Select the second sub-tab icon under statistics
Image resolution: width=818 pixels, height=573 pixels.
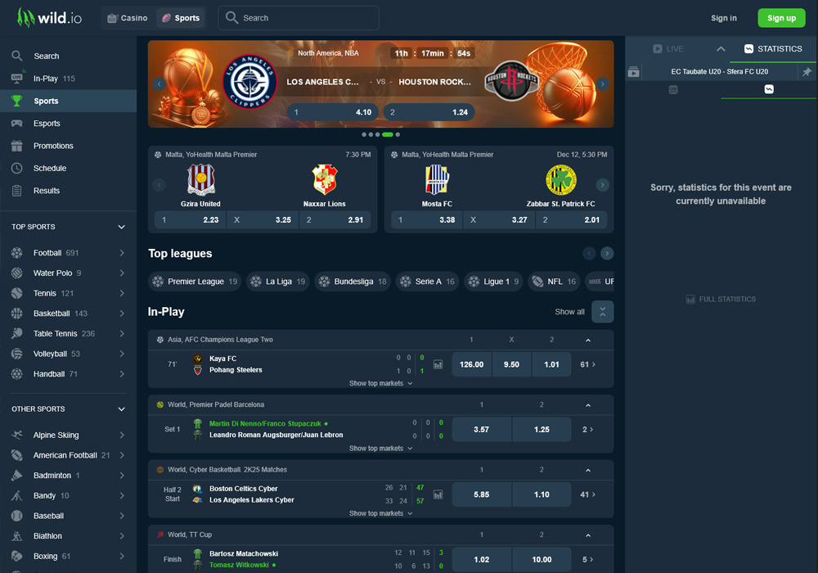pyautogui.click(x=769, y=89)
